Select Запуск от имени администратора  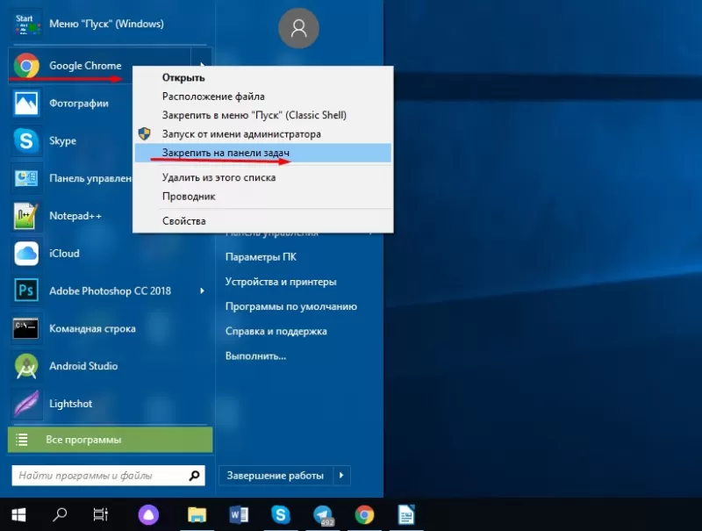click(262, 134)
